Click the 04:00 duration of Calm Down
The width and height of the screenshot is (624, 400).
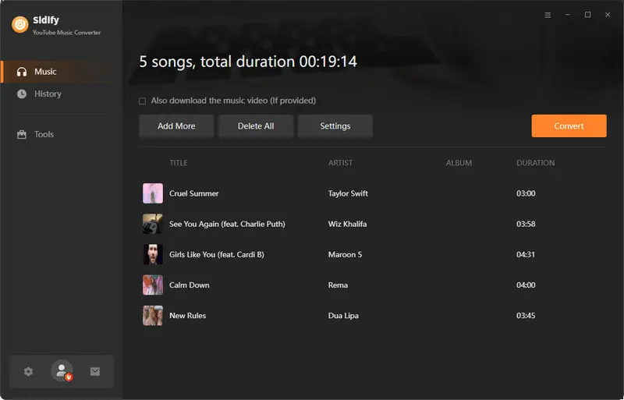(526, 285)
